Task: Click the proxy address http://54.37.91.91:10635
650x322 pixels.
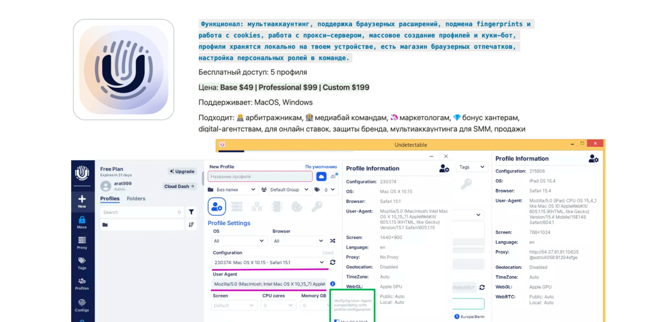Action: (554, 252)
